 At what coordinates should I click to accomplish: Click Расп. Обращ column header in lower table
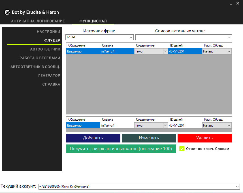[x=217, y=119]
